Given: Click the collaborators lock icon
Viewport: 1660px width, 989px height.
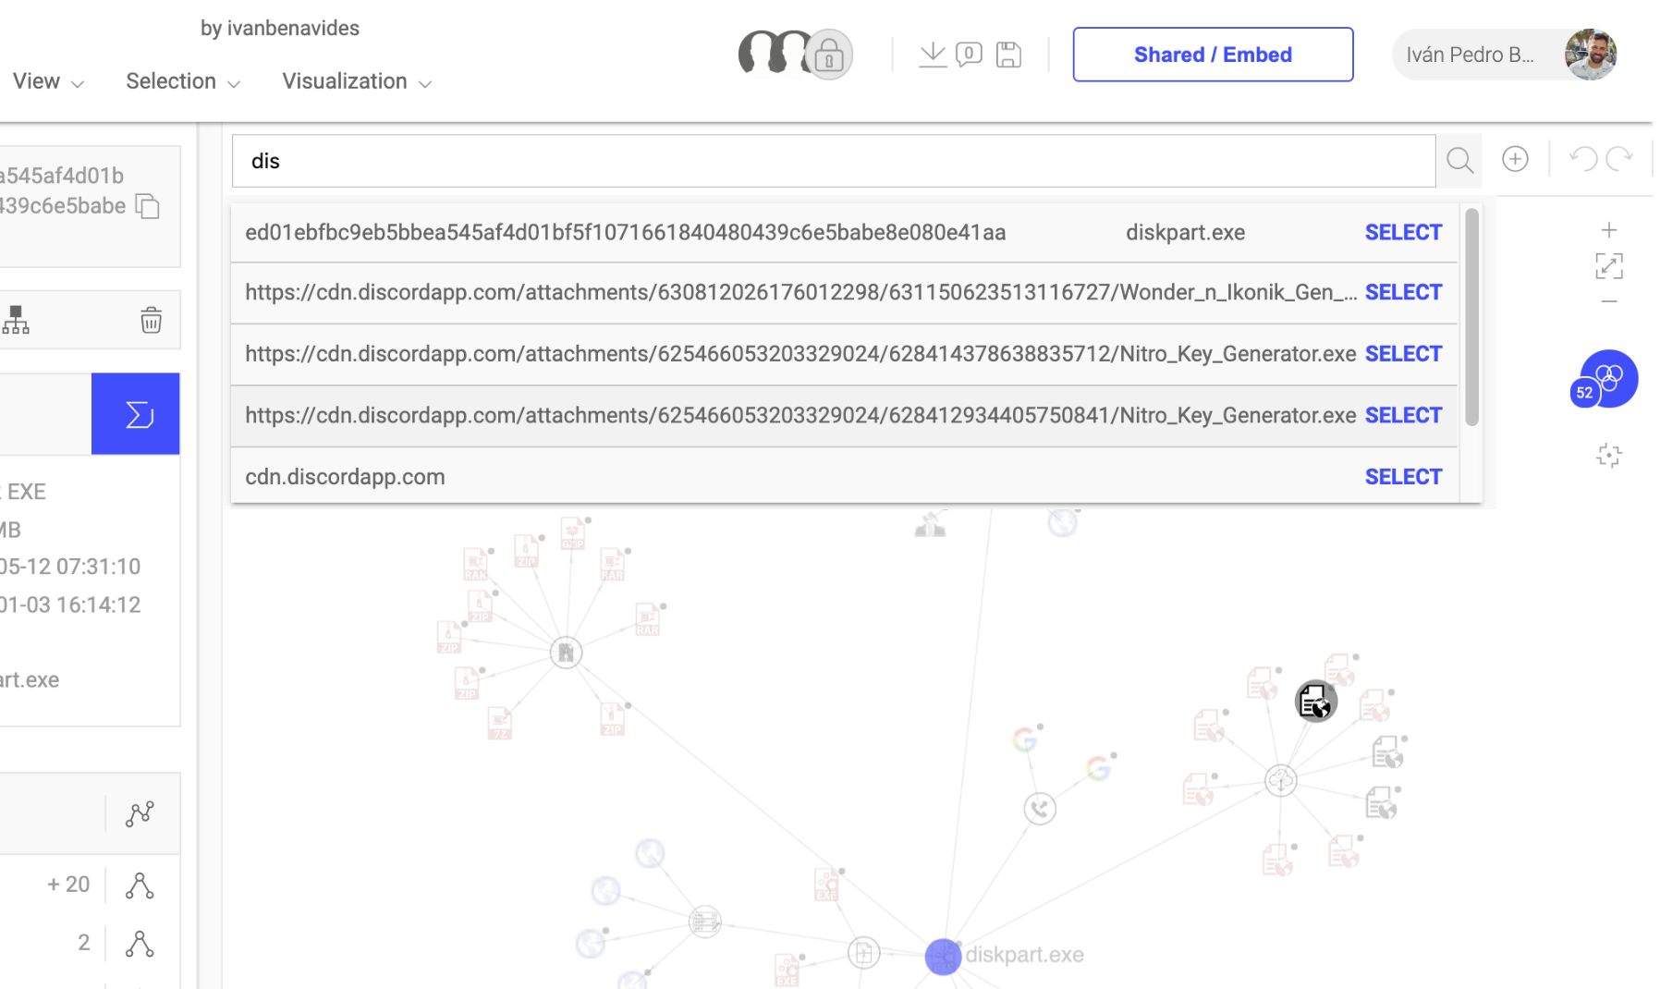Looking at the screenshot, I should (x=829, y=55).
